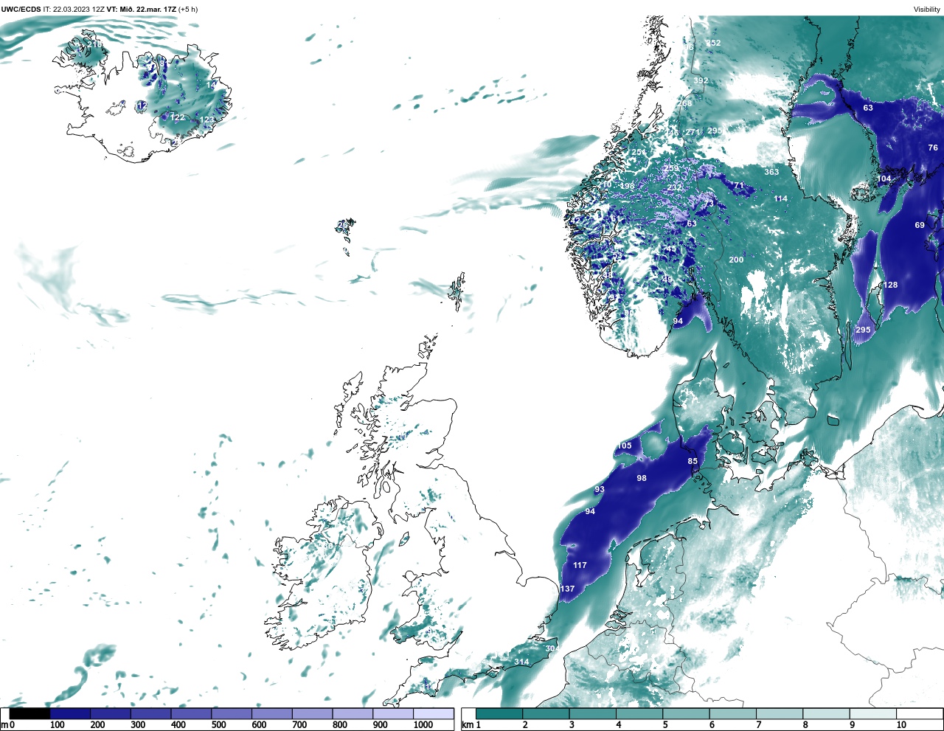Select the 7–8 km legend swatch

tap(780, 713)
